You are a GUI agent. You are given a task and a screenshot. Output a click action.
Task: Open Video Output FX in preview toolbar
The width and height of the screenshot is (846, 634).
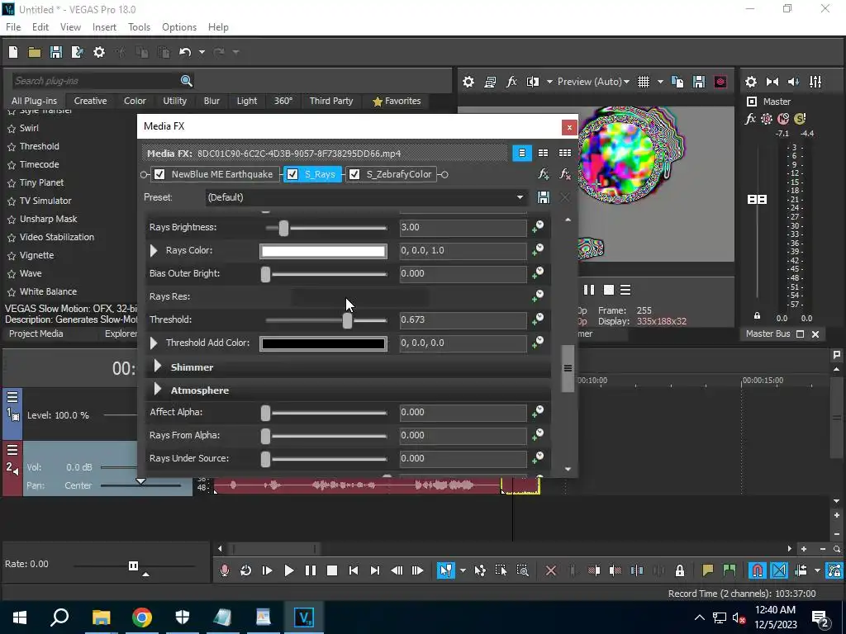click(x=511, y=82)
